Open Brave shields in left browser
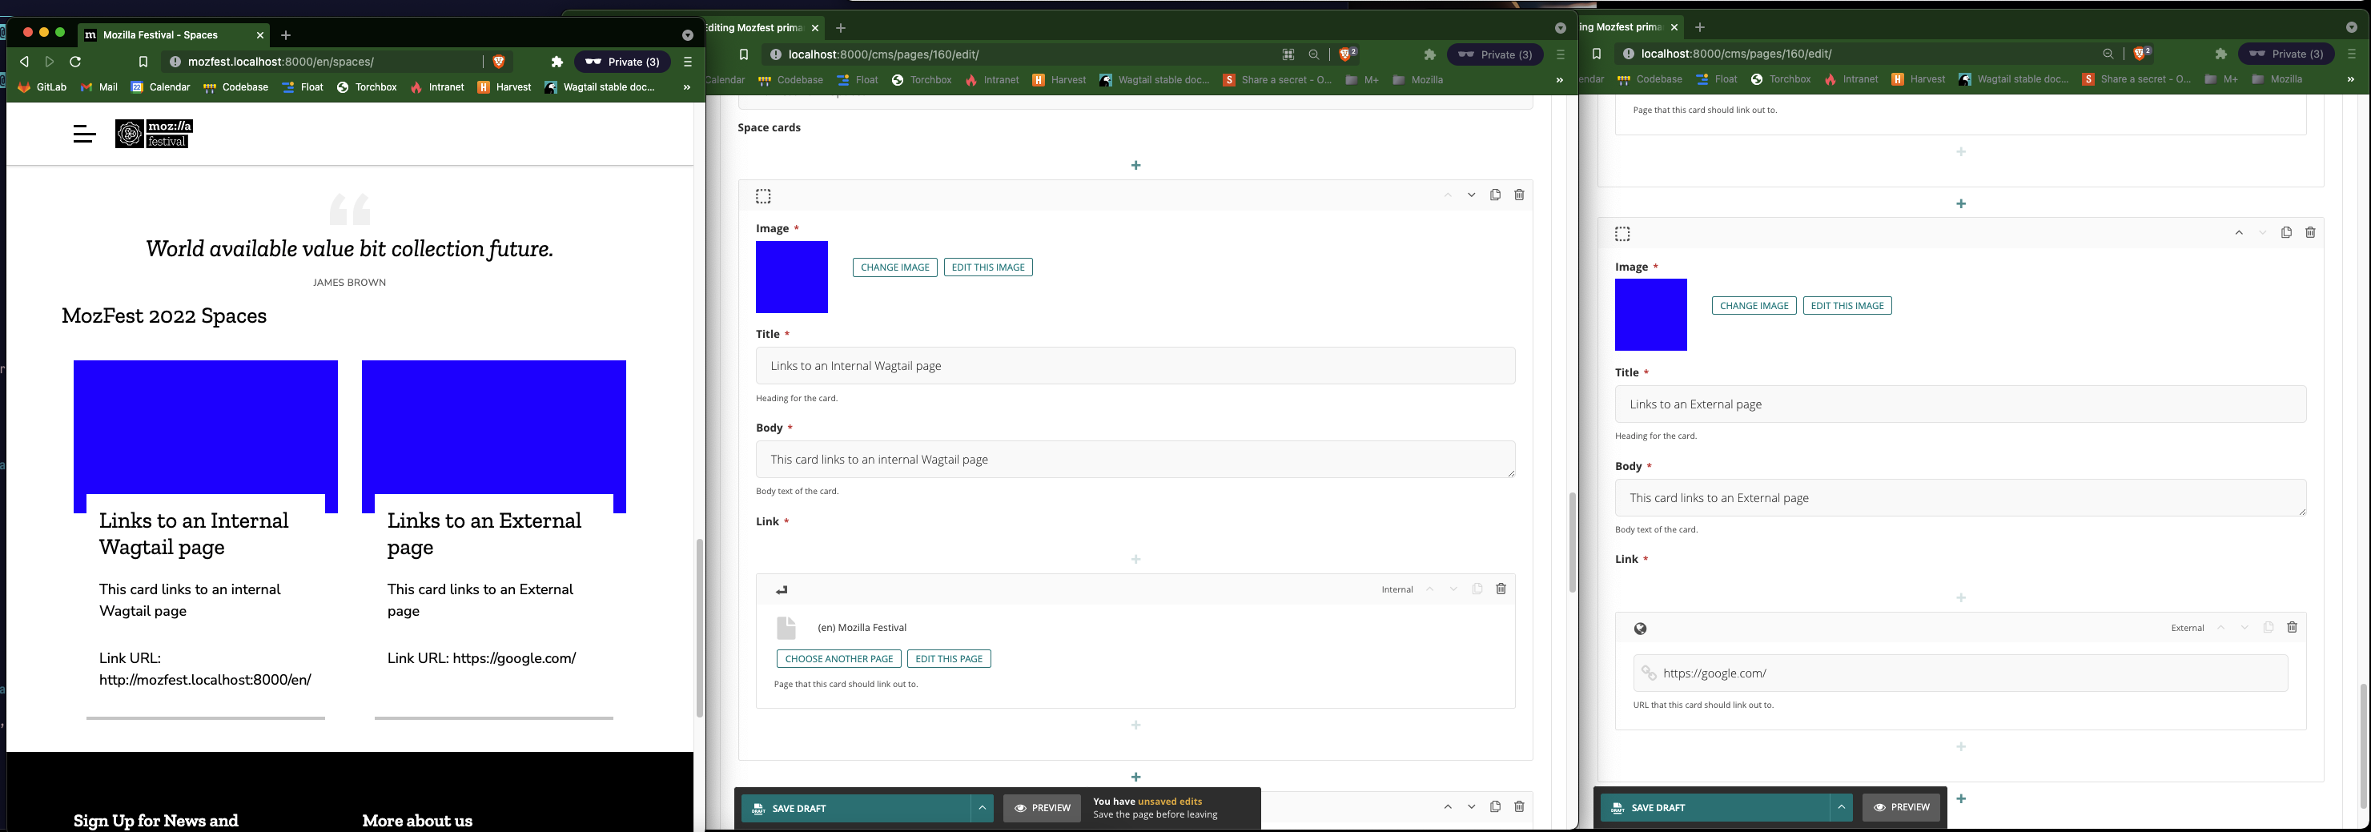 [499, 62]
